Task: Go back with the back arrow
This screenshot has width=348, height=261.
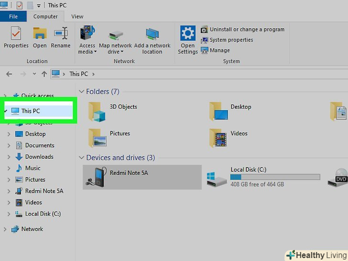Action: tap(9, 74)
